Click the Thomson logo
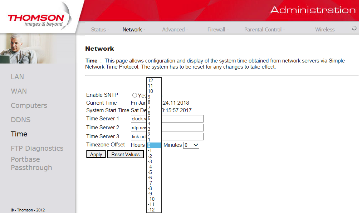 pyautogui.click(x=36, y=20)
